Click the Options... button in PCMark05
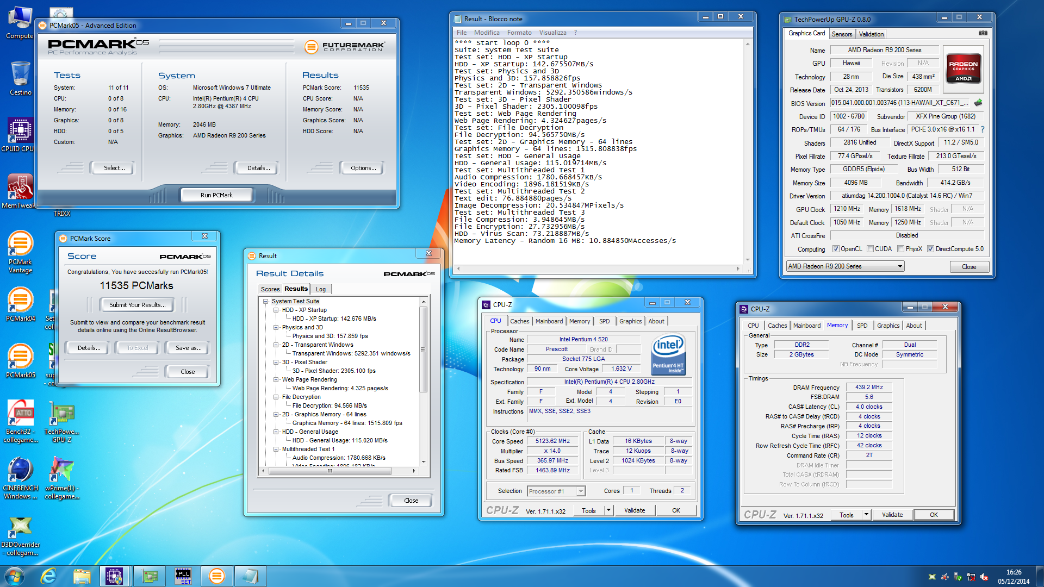This screenshot has width=1044, height=587. pos(363,168)
